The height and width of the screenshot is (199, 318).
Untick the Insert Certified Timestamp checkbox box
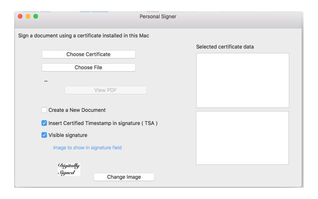44,123
